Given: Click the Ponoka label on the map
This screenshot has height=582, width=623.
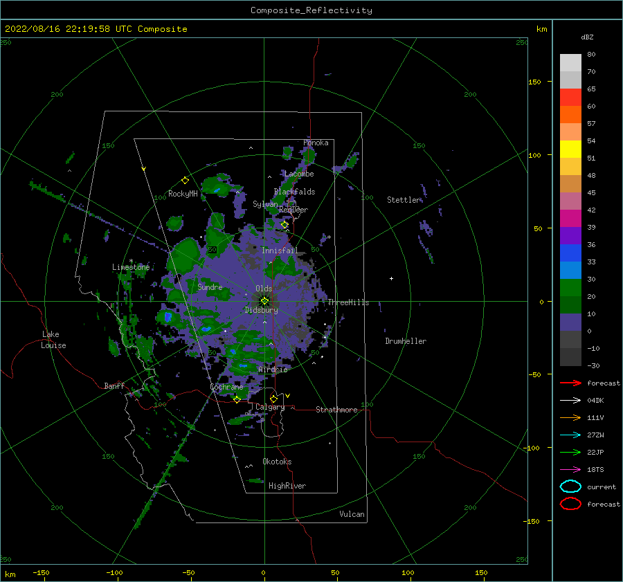Looking at the screenshot, I should point(316,143).
